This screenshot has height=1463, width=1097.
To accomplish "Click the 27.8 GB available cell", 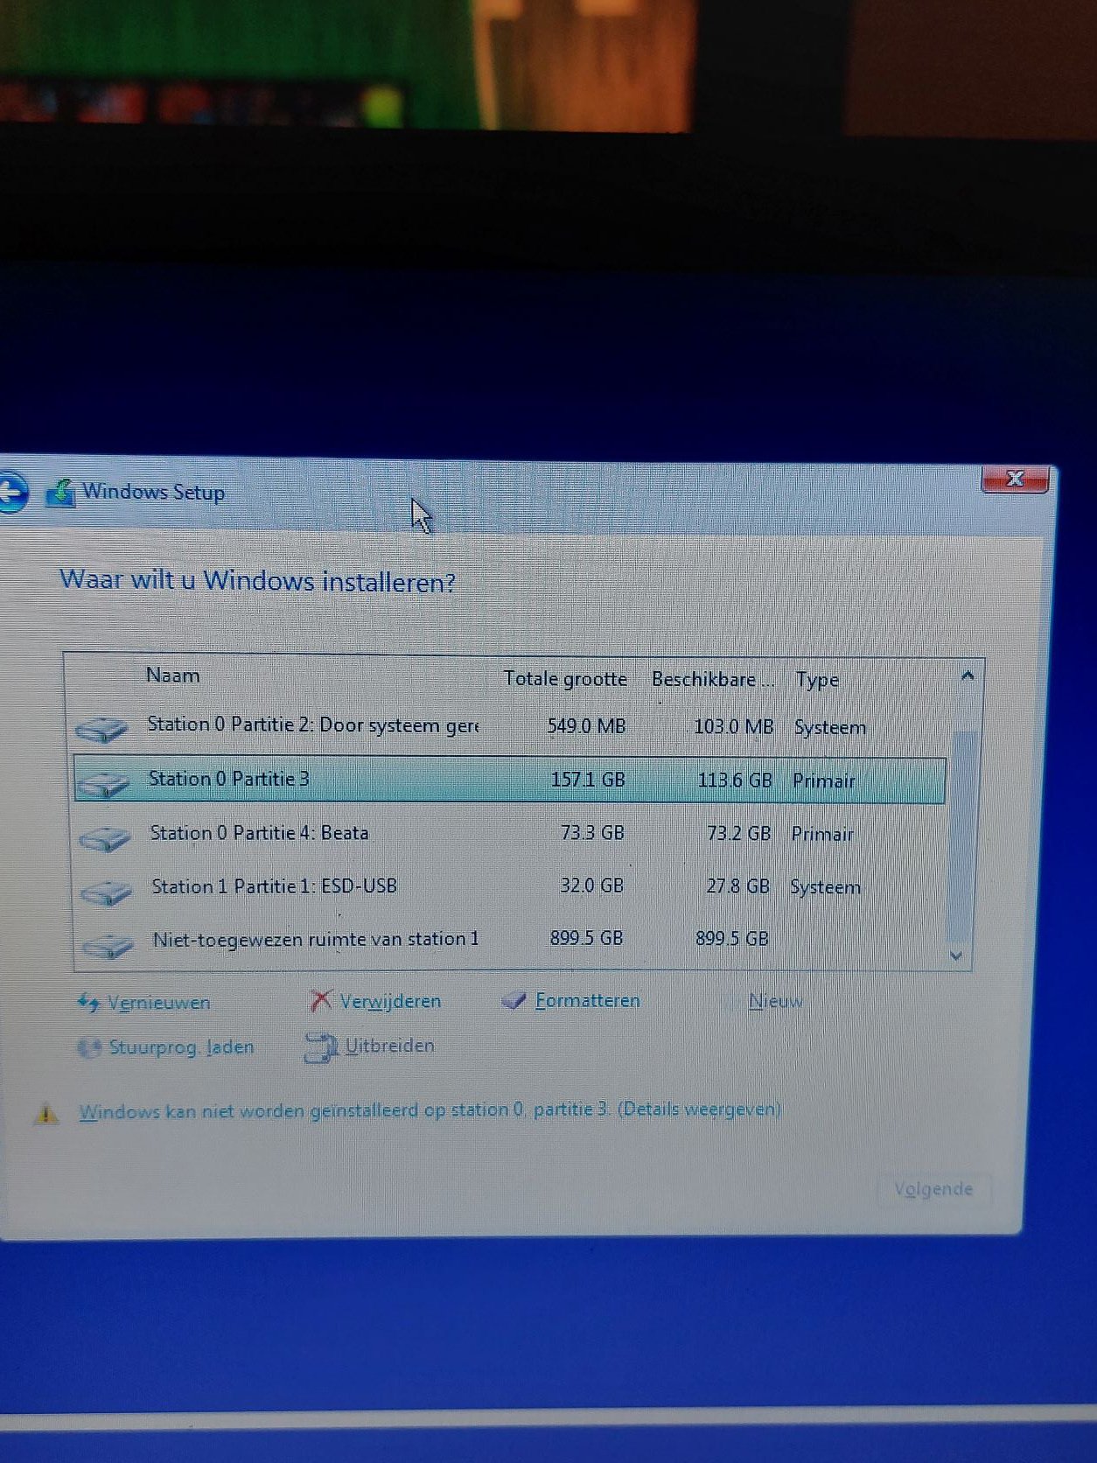I will tap(737, 886).
